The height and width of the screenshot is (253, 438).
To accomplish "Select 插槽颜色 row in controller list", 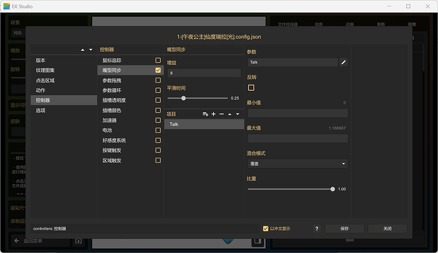I will pos(131,110).
